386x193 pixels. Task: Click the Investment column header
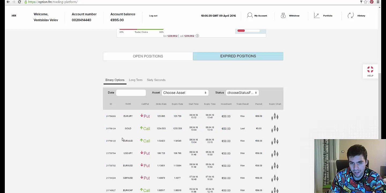[226, 104]
